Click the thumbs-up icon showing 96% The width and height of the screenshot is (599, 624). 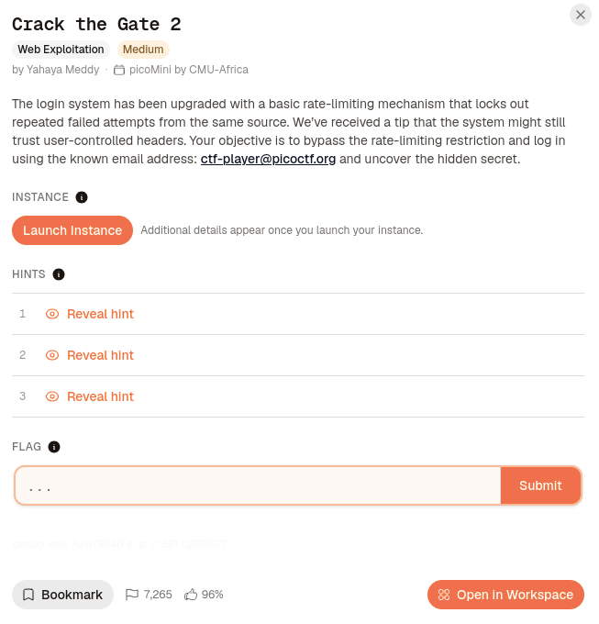click(191, 595)
